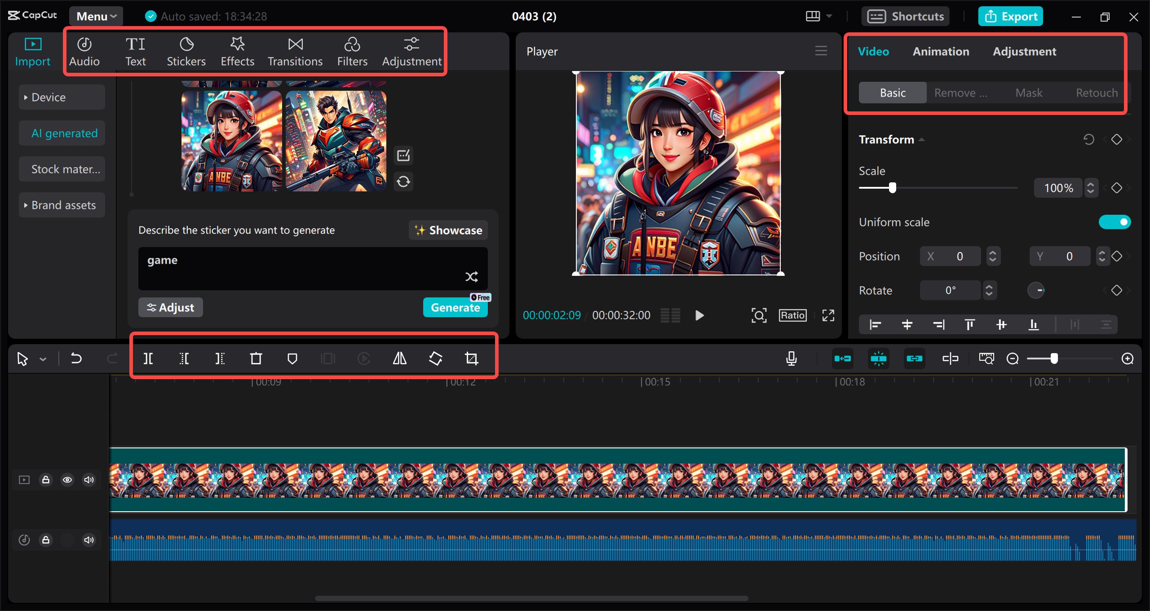Viewport: 1150px width, 611px height.
Task: Select the Crop tool in timeline toolbar
Action: (472, 359)
